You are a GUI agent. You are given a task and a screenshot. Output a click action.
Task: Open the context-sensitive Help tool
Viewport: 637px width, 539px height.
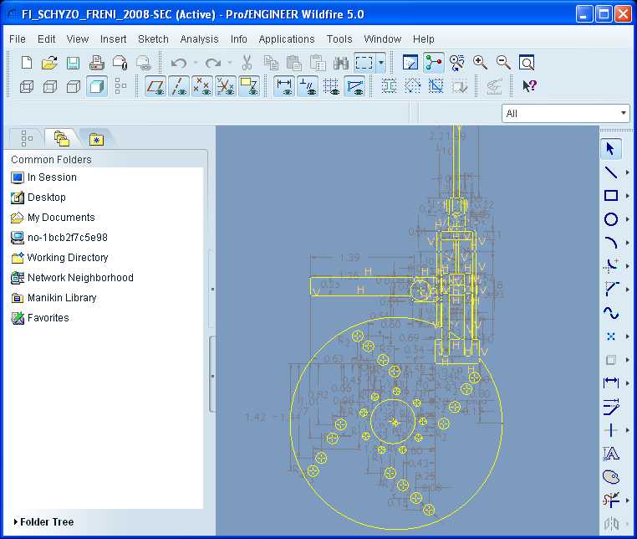[529, 86]
